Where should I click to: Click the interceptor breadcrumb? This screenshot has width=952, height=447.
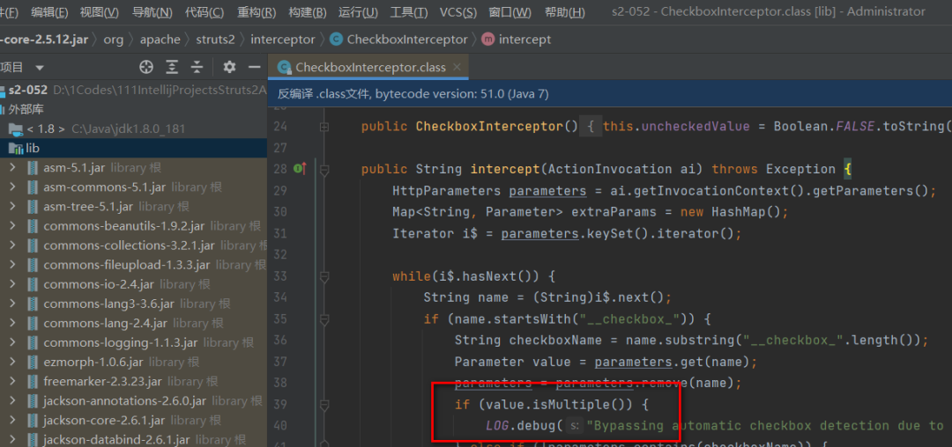[283, 40]
